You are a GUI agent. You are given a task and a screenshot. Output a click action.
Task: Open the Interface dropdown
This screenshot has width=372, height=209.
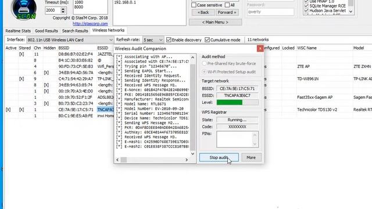click(x=70, y=40)
